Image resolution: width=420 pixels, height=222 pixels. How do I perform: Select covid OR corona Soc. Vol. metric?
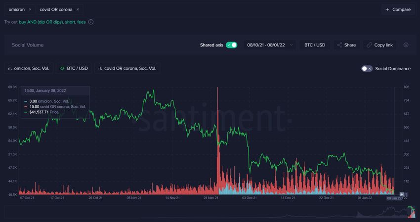point(127,68)
